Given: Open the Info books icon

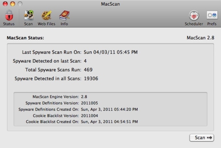Looking at the screenshot, I should 64,16.
